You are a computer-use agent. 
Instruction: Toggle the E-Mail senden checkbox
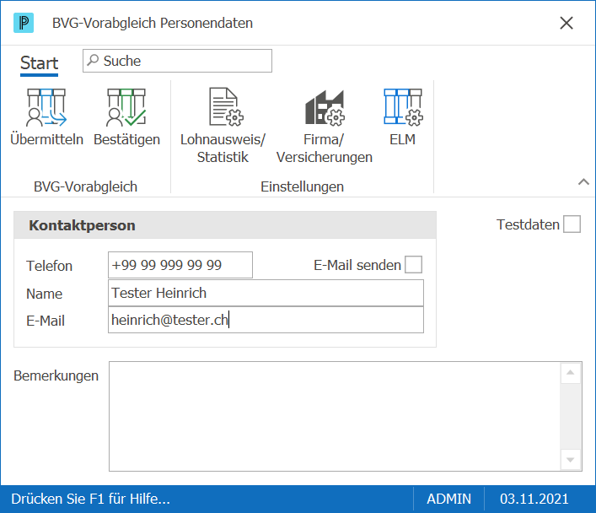(x=414, y=264)
